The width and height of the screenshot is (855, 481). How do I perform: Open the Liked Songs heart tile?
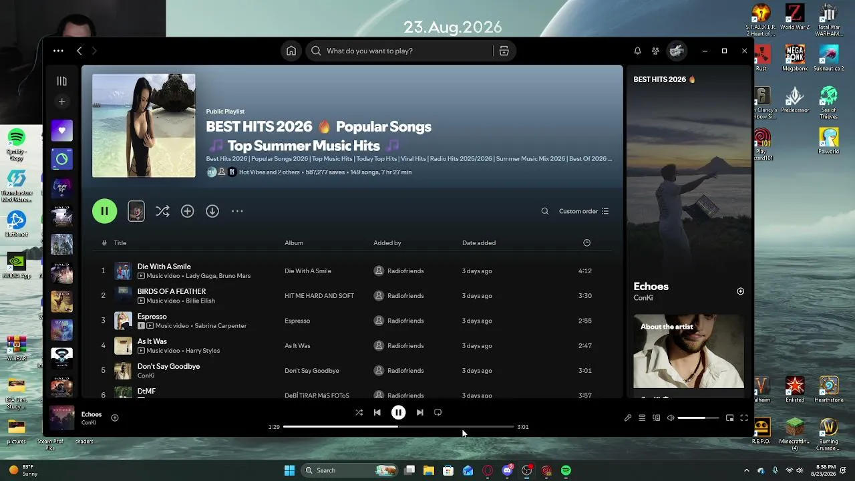[x=62, y=130]
